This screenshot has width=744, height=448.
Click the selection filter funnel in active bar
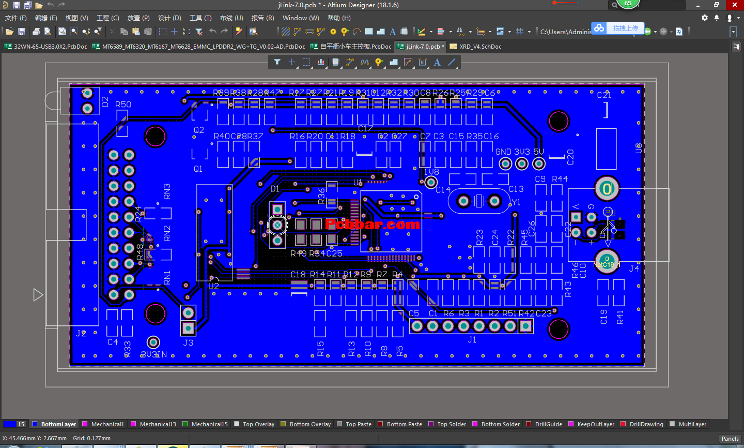coord(277,62)
